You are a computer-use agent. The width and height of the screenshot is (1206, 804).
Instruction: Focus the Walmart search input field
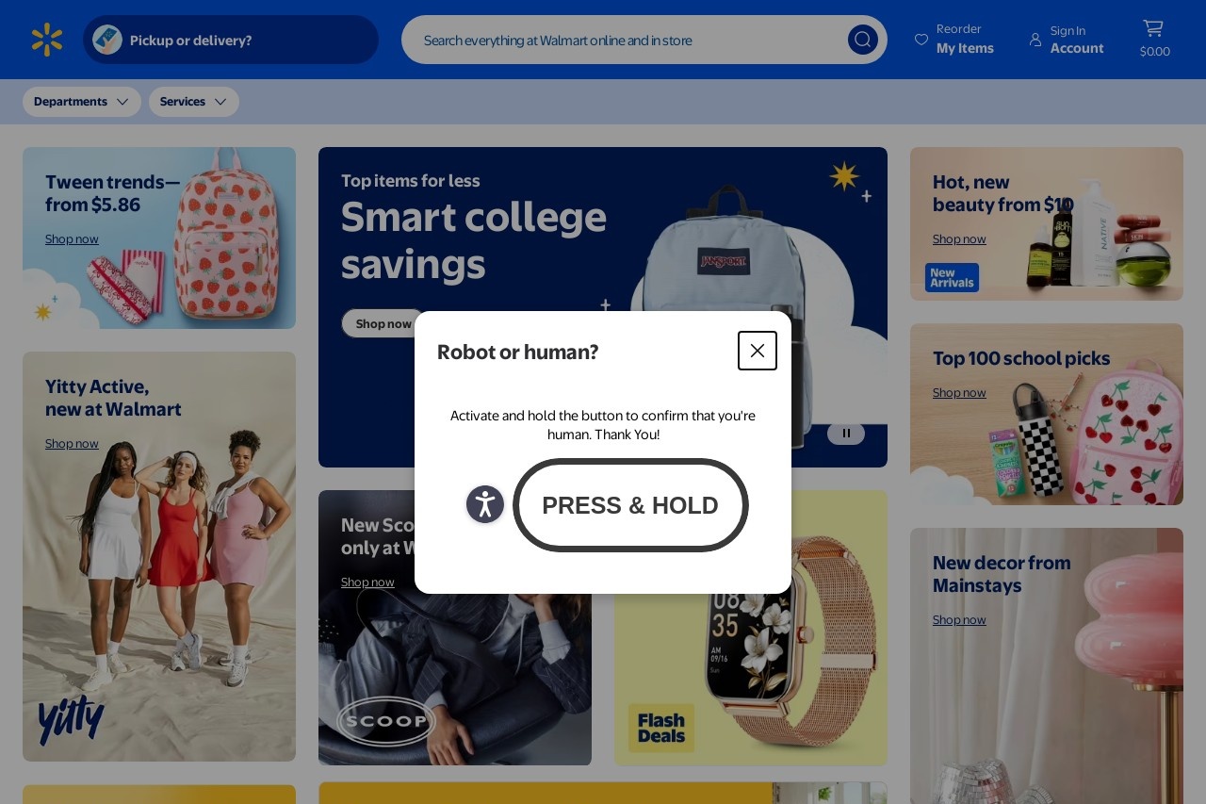click(622, 40)
